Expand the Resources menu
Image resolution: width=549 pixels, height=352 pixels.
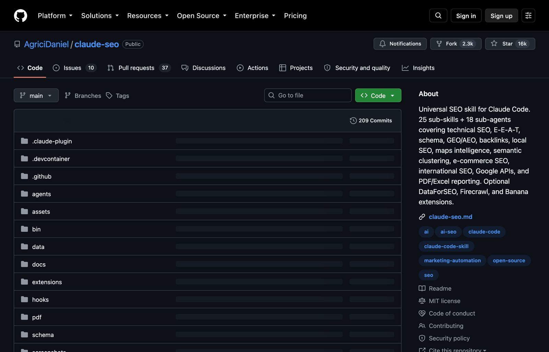tap(148, 15)
